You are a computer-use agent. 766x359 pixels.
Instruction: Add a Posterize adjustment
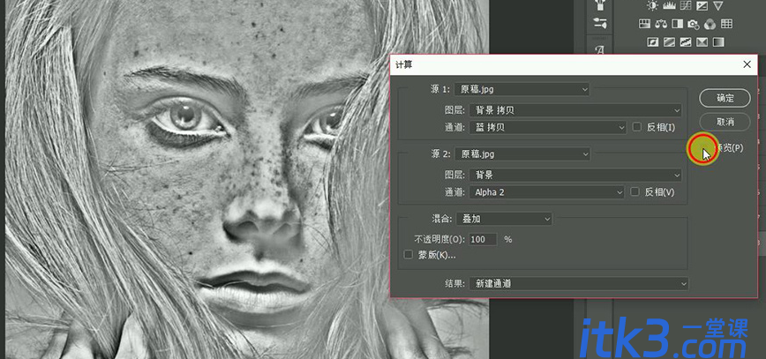(x=669, y=42)
